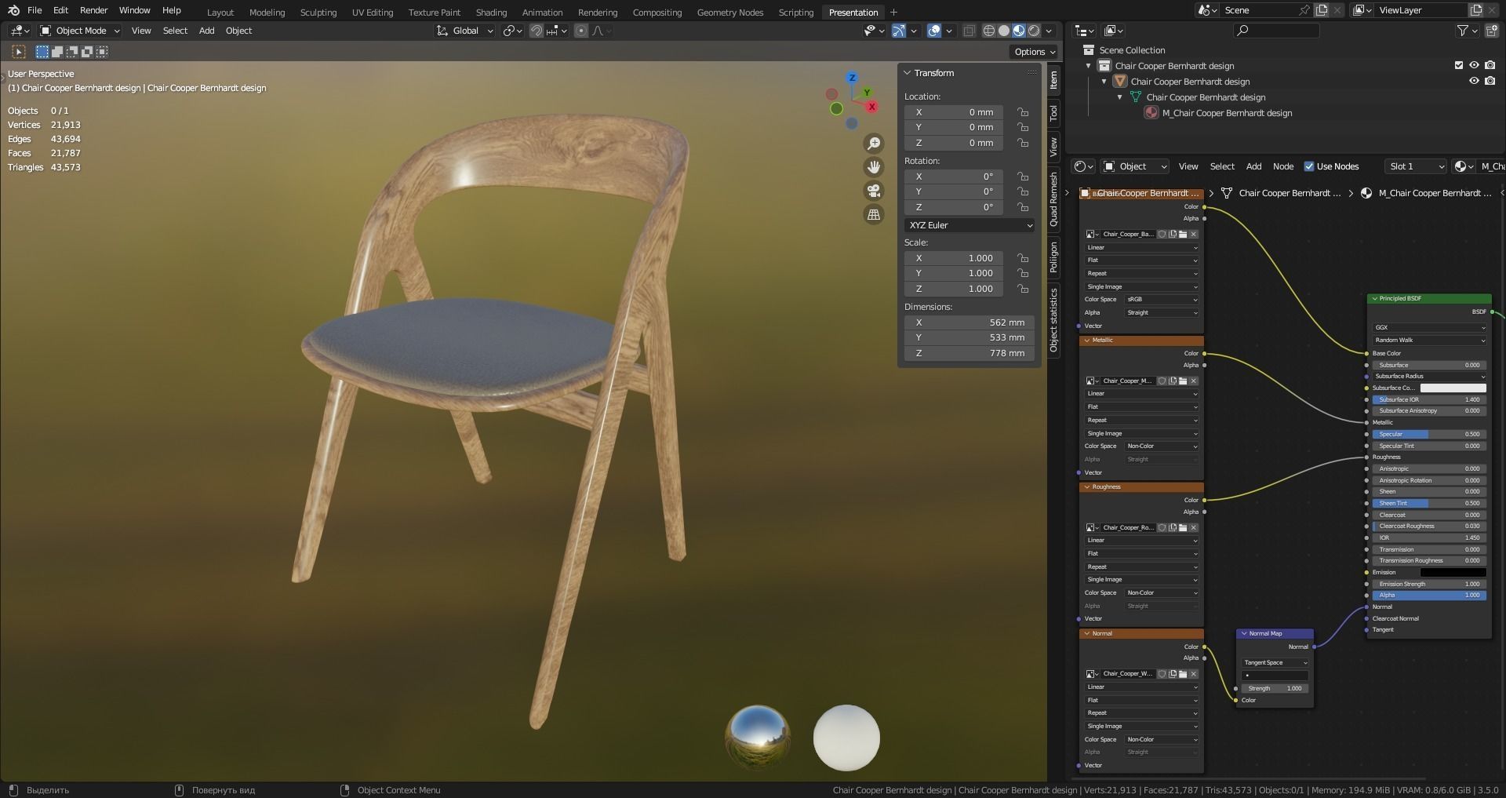
Task: Click the Z axis navigation gizmo
Action: tap(852, 78)
